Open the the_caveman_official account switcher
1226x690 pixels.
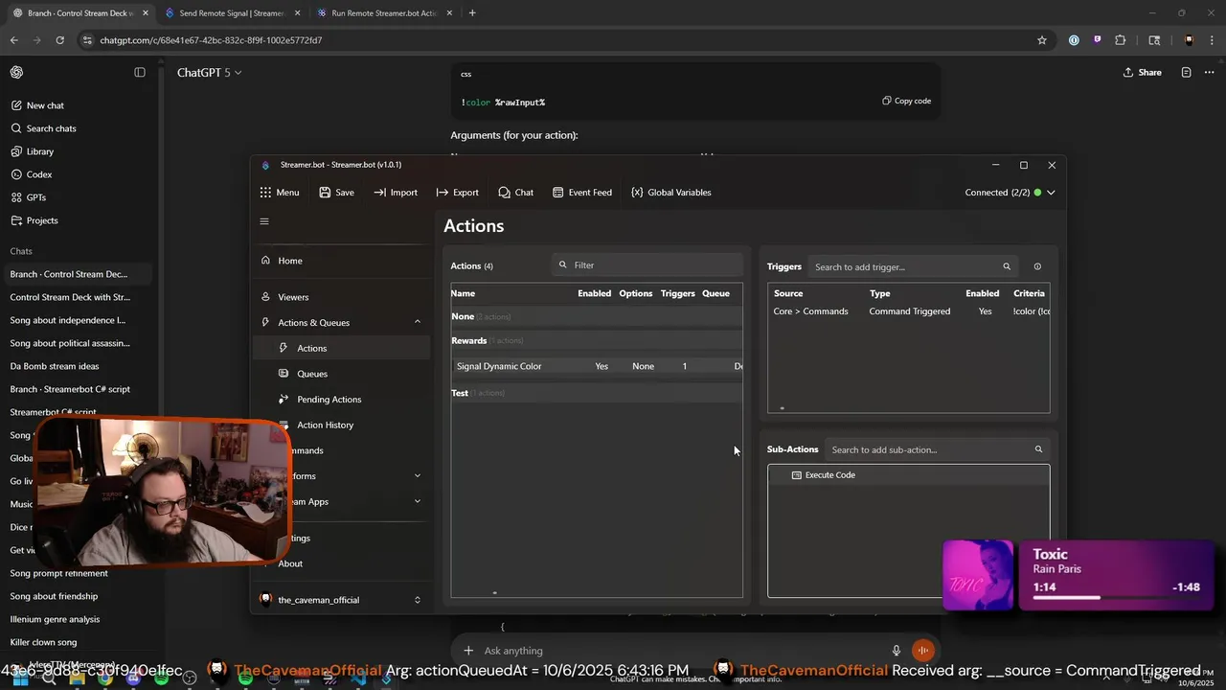[x=340, y=600]
